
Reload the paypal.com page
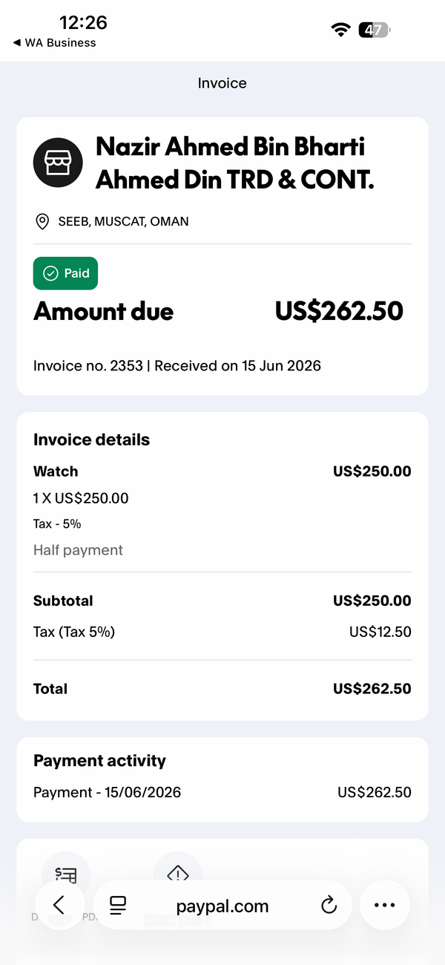(329, 905)
